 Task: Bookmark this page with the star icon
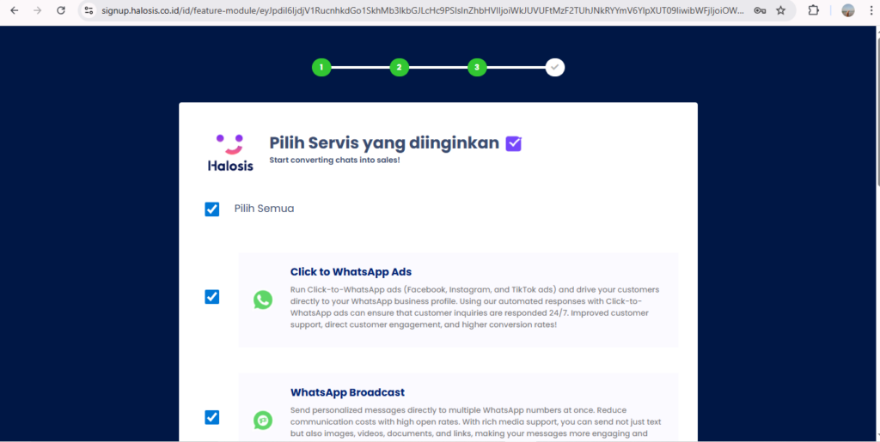(781, 10)
